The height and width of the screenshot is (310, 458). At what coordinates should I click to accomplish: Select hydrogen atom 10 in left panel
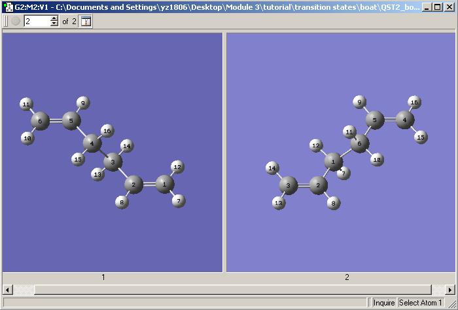27,138
